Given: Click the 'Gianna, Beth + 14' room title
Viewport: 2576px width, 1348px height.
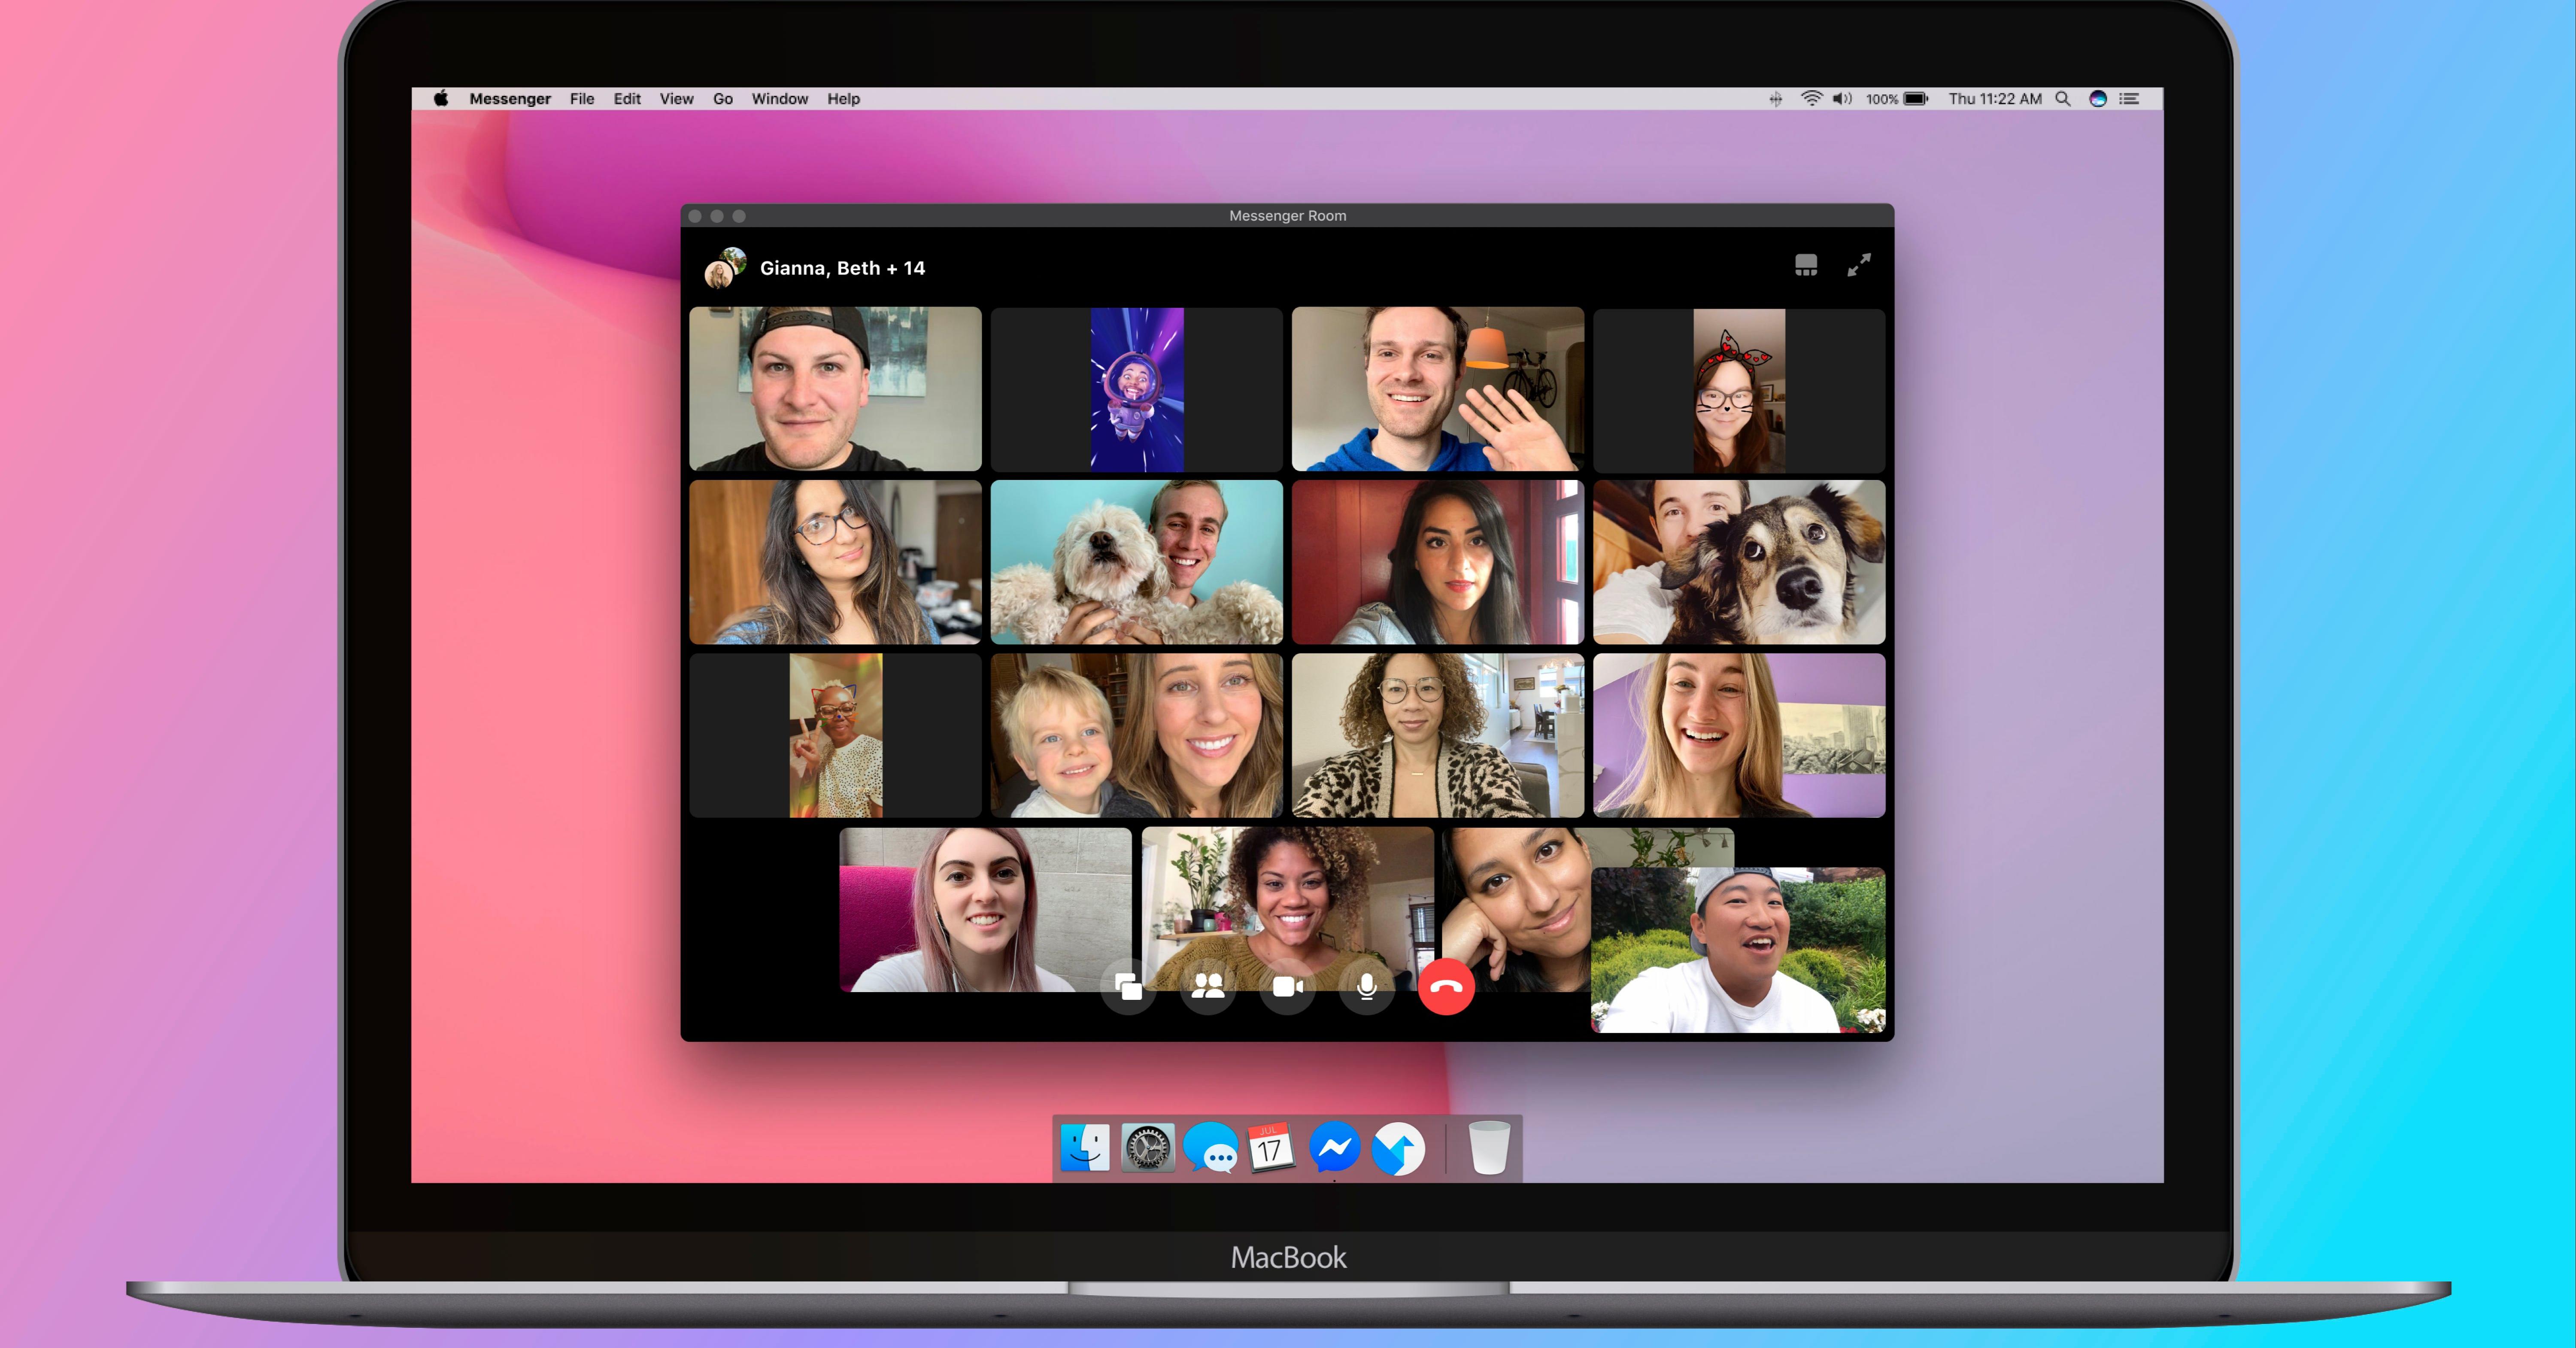Looking at the screenshot, I should [842, 268].
